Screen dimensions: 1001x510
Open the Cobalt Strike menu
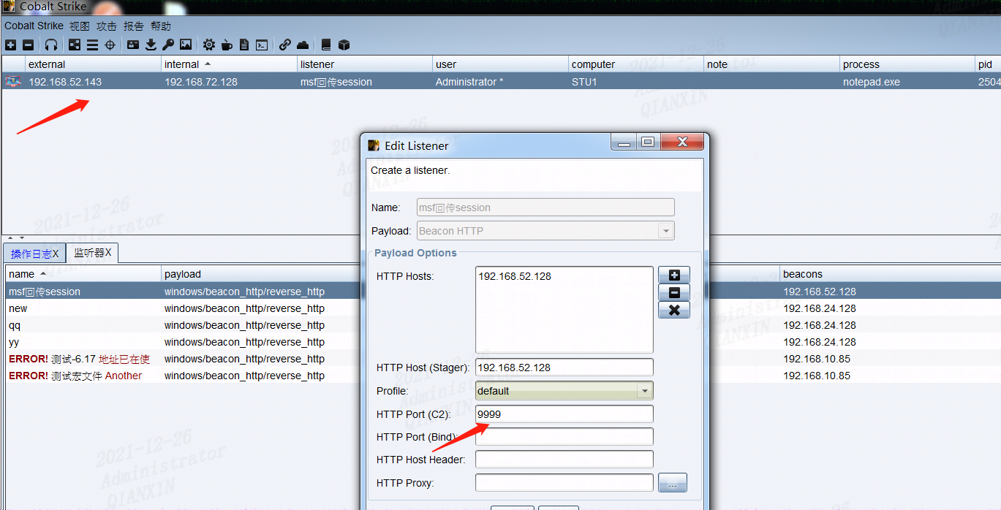tap(34, 26)
